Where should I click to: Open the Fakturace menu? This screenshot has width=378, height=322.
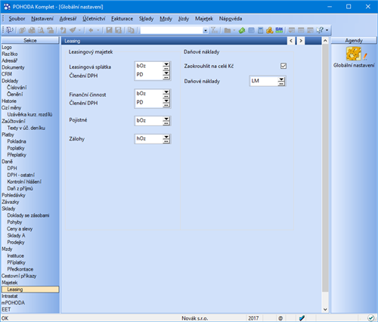(x=122, y=19)
